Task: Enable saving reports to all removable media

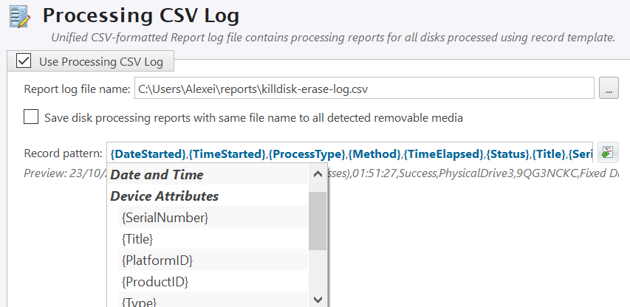Action: pyautogui.click(x=31, y=117)
